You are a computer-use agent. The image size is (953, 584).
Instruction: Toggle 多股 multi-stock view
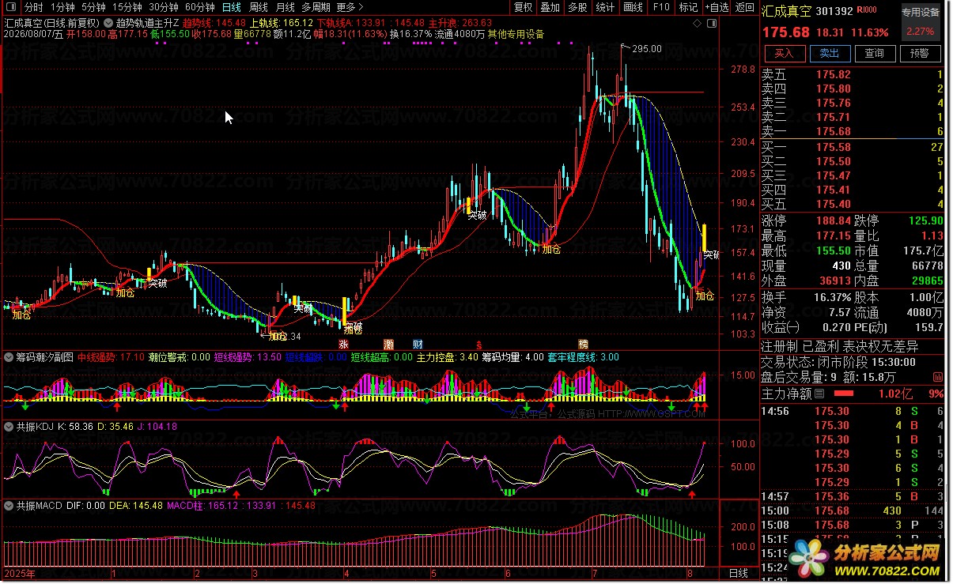577,7
